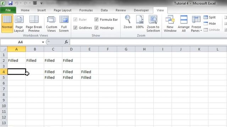The width and height of the screenshot is (227, 127).
Task: Switch to the Review tab
Action: point(121,10)
